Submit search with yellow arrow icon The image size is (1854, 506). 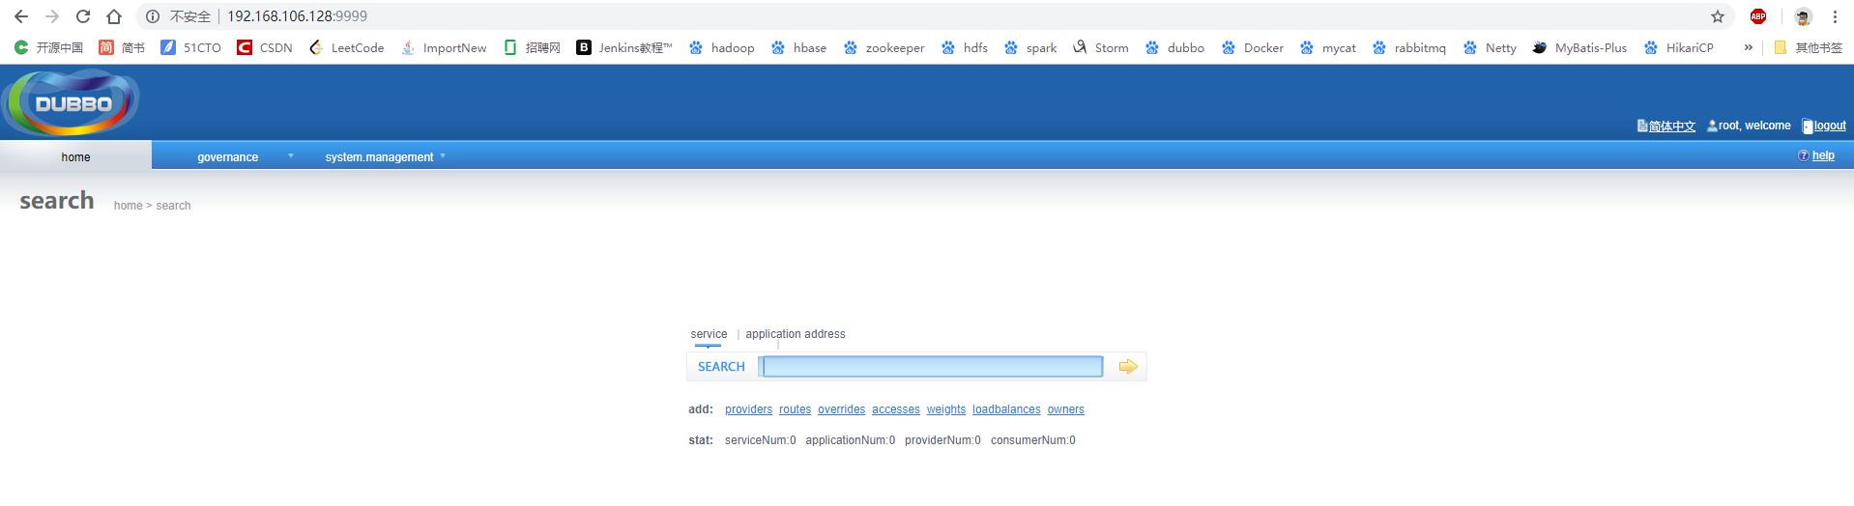tap(1127, 366)
